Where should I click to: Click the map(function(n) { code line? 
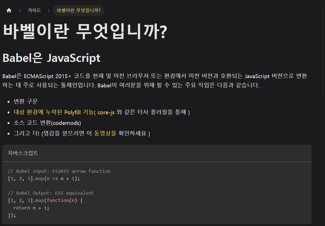(x=45, y=200)
